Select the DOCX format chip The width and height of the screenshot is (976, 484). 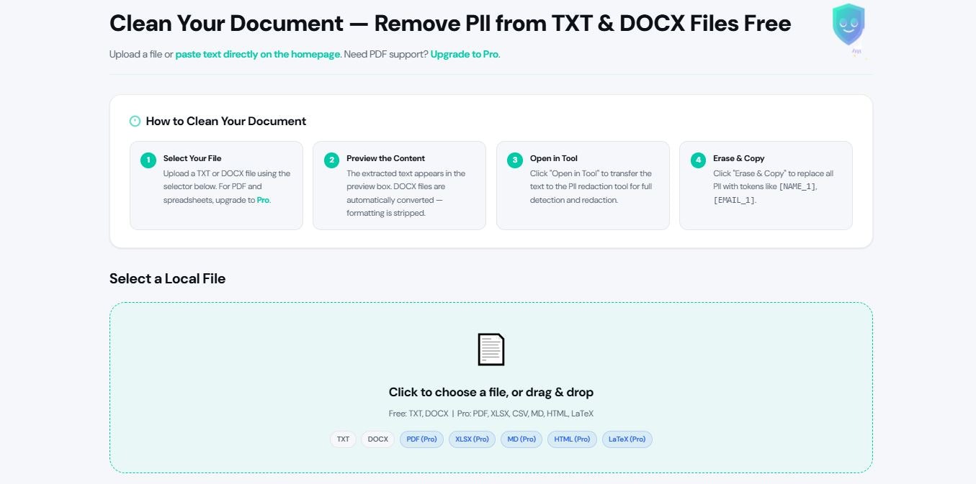click(377, 439)
